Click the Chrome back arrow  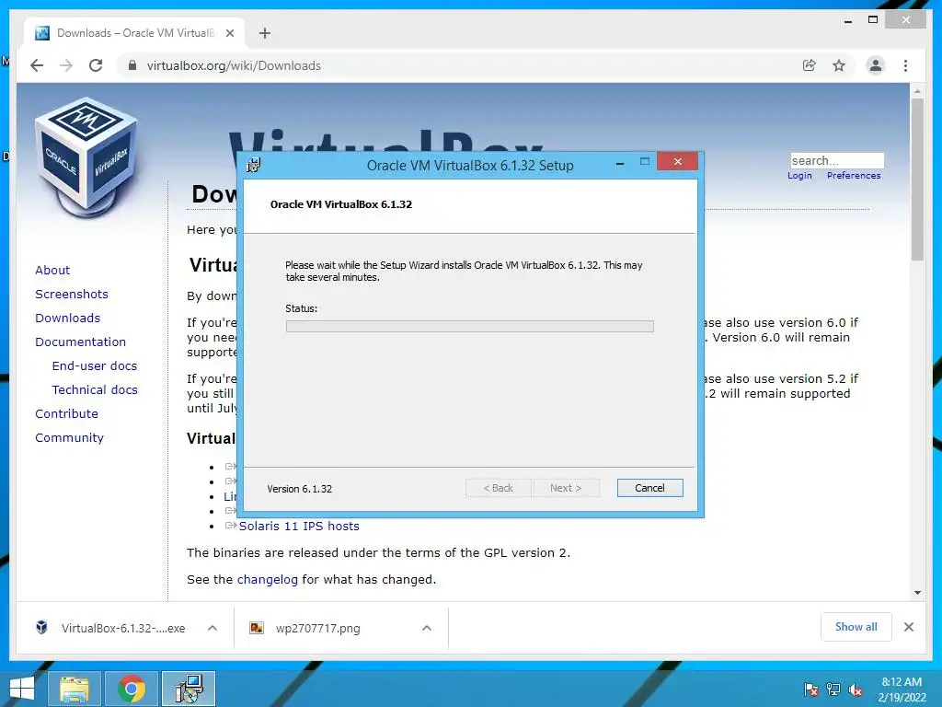37,65
